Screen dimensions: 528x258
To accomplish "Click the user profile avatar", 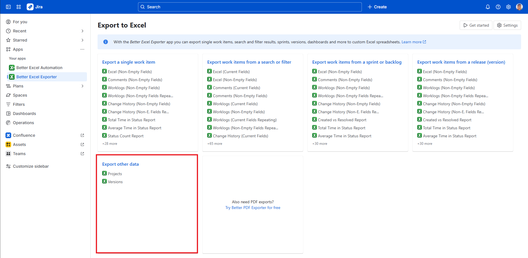I will click(519, 7).
